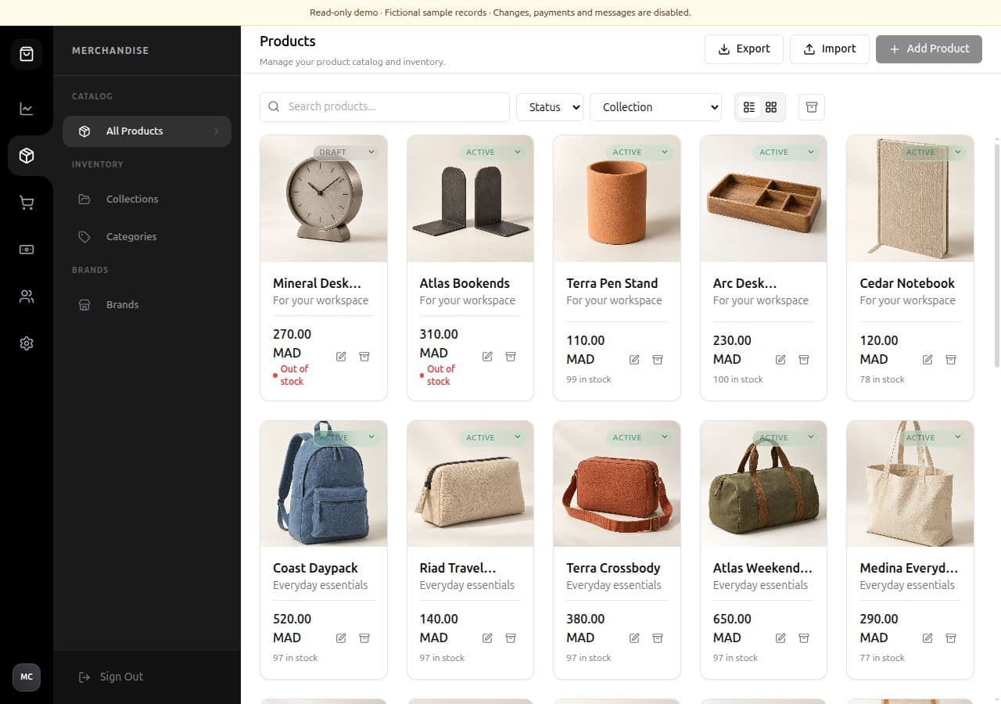The image size is (1001, 704).
Task: Archive the Terra Crossbody product
Action: [x=658, y=638]
